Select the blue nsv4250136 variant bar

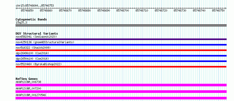tap(121, 45)
